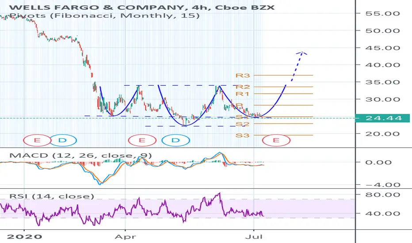Click the Jul time axis label

[254, 237]
